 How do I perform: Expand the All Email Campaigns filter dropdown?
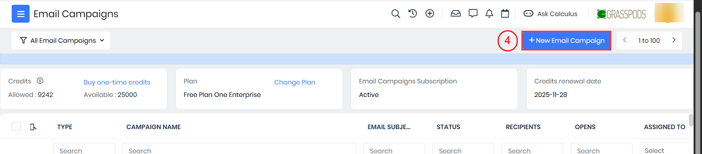61,40
